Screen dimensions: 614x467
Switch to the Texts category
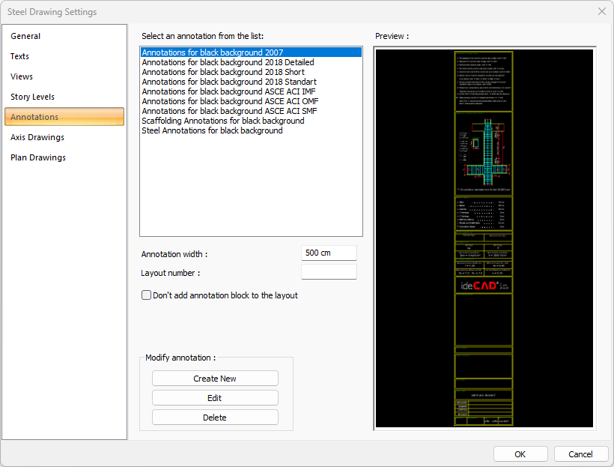(x=20, y=56)
